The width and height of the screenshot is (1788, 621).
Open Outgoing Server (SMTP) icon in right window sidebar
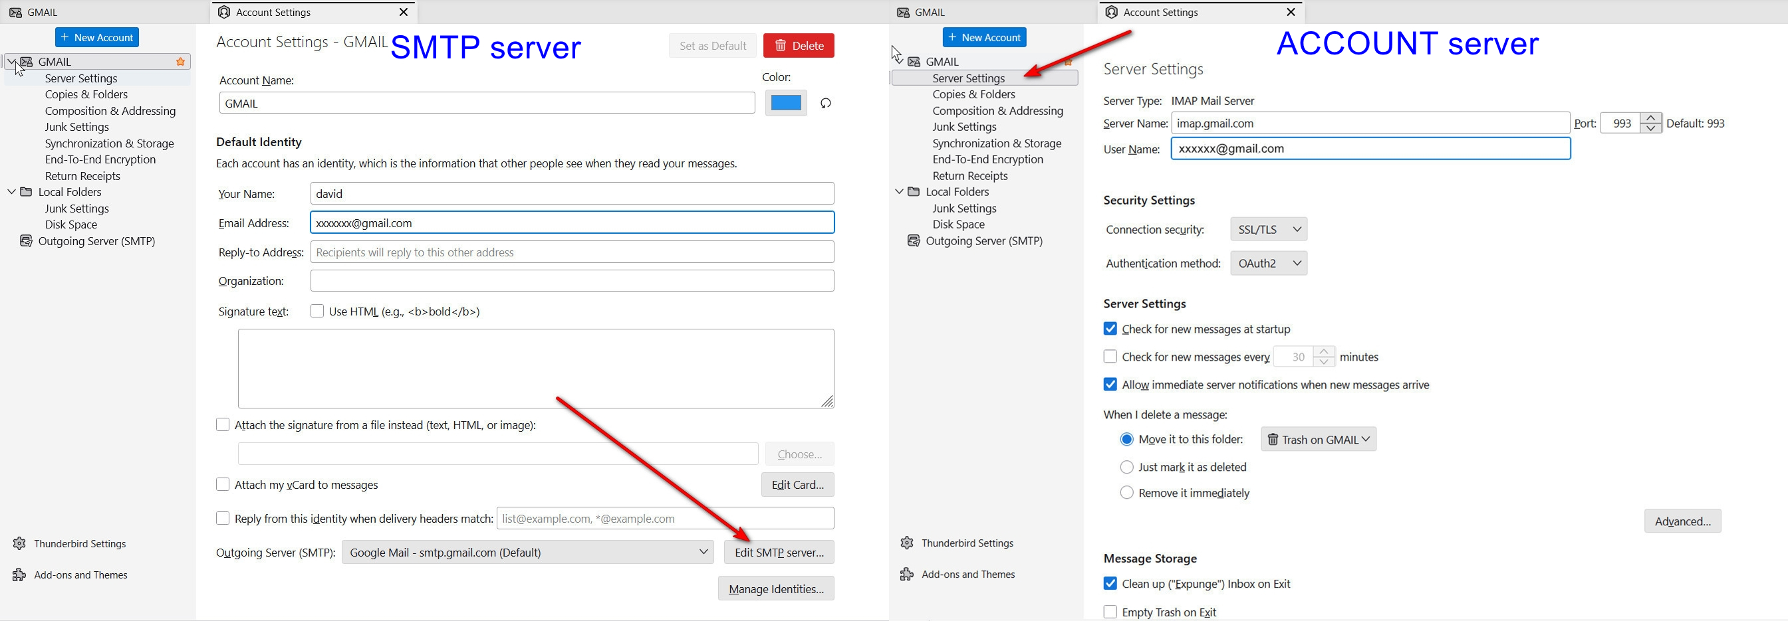[x=914, y=241]
